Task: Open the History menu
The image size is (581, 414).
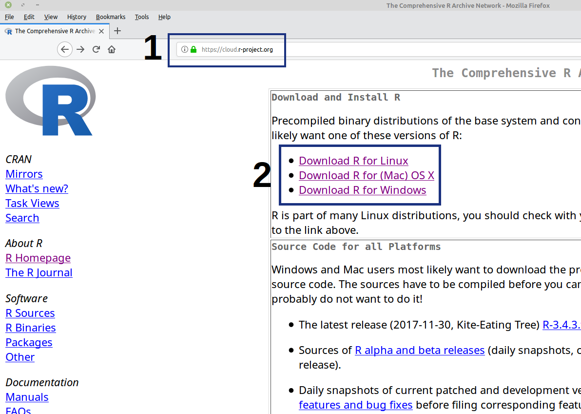Action: tap(77, 17)
